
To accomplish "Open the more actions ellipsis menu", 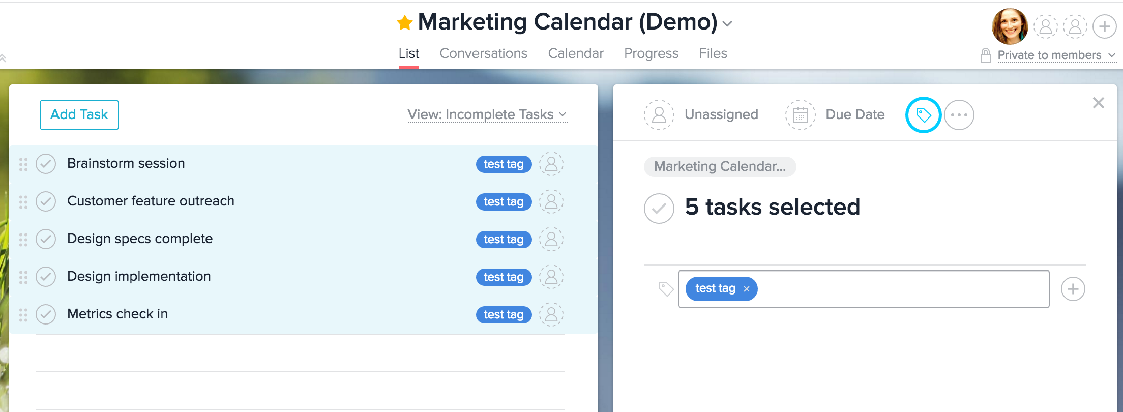I will pos(959,115).
